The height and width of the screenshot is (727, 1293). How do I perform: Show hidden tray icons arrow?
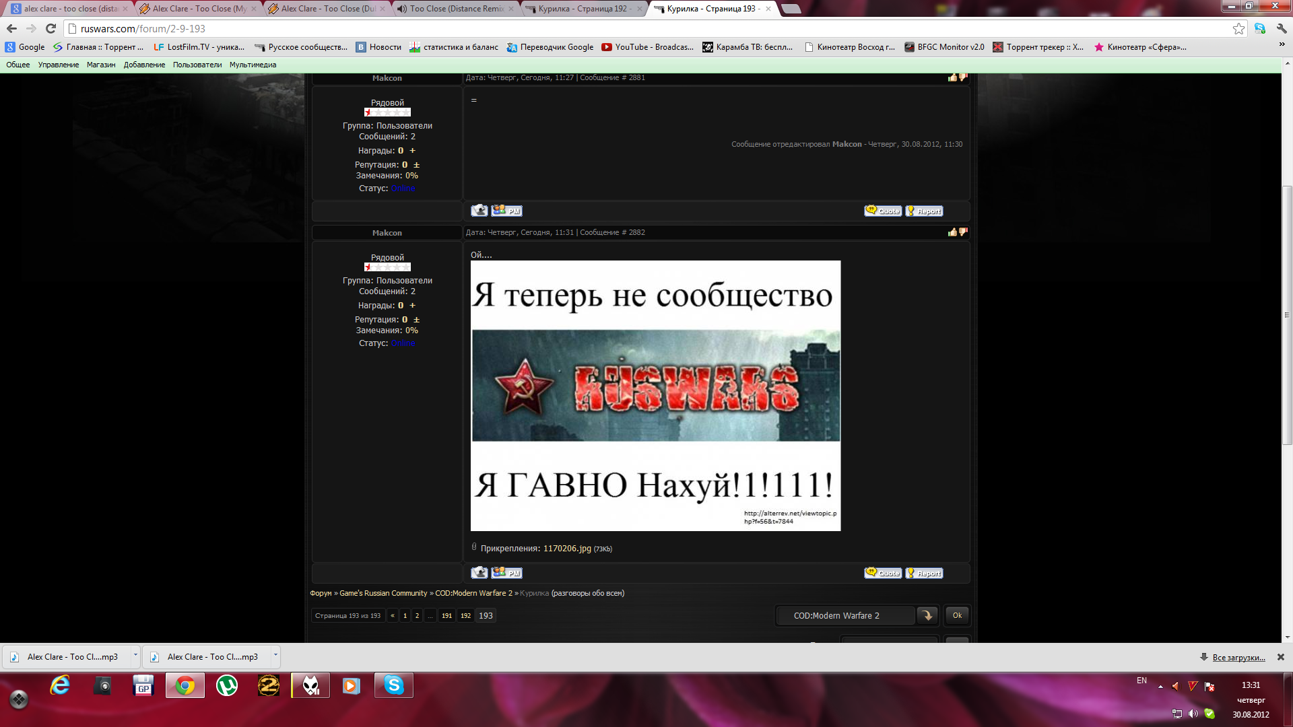click(x=1160, y=687)
